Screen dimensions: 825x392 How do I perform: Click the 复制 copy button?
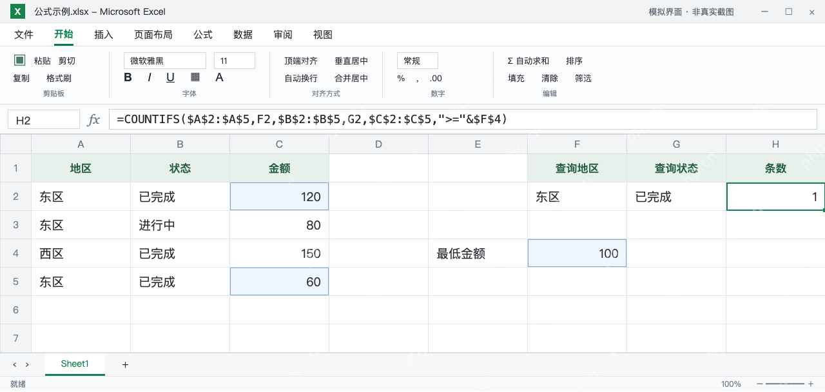[x=21, y=78]
